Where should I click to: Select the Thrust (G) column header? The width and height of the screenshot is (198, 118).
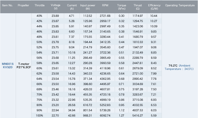click(x=138, y=6)
